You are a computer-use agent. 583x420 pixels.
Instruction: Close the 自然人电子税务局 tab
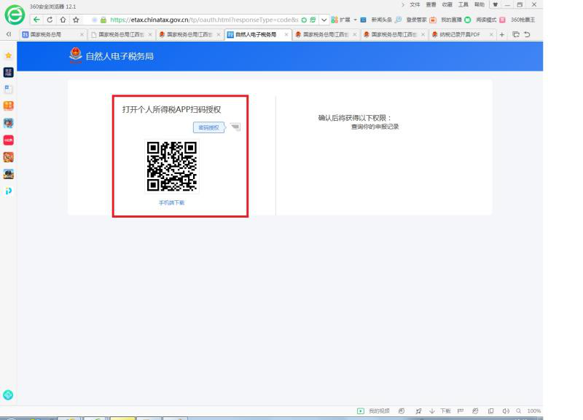click(286, 34)
